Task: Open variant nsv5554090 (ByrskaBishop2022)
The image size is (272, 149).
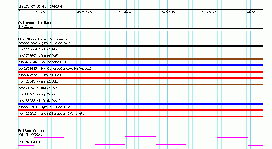Action: pyautogui.click(x=45, y=43)
